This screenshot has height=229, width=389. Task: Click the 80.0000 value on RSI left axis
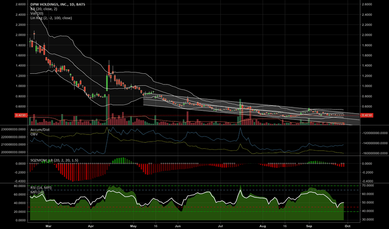20,186
